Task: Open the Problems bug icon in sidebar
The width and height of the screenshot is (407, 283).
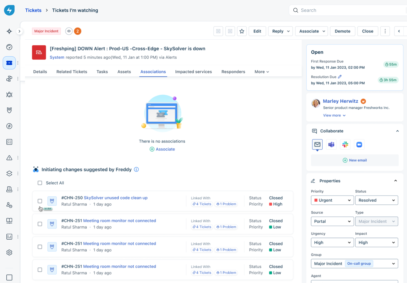Action: (9, 94)
